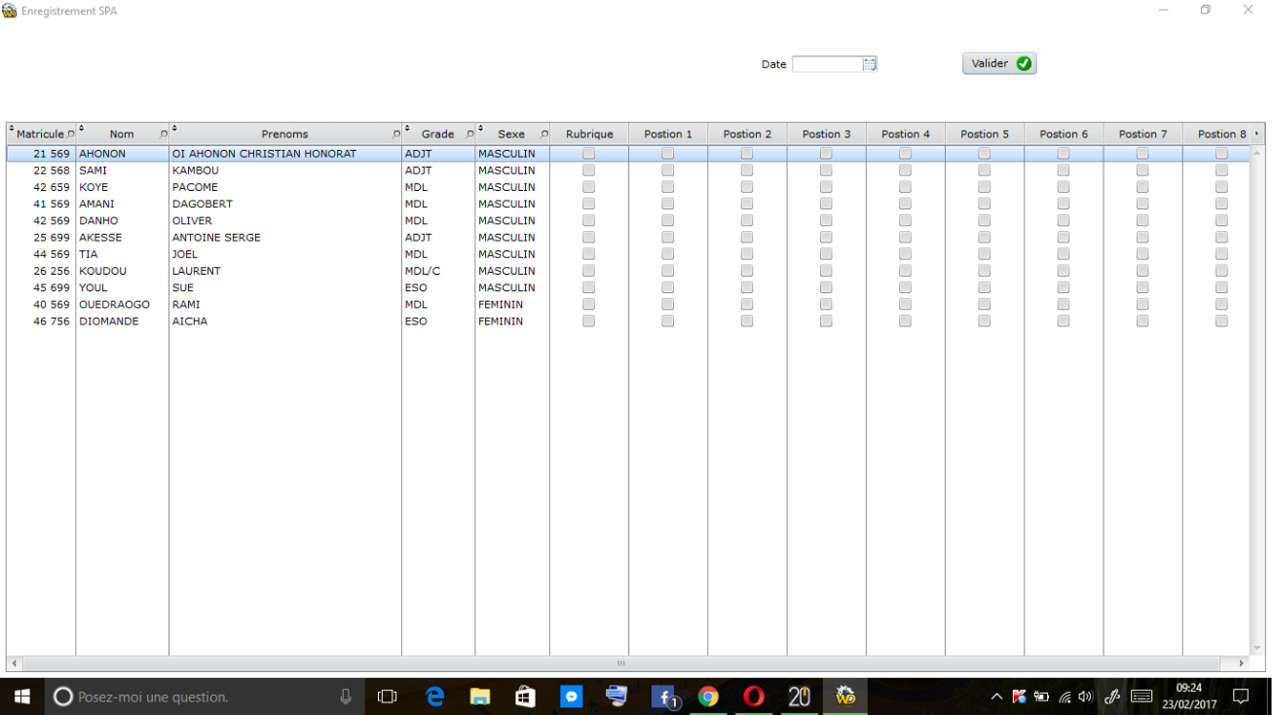The width and height of the screenshot is (1272, 715).
Task: Click the Postion 4 column header
Action: (x=906, y=134)
